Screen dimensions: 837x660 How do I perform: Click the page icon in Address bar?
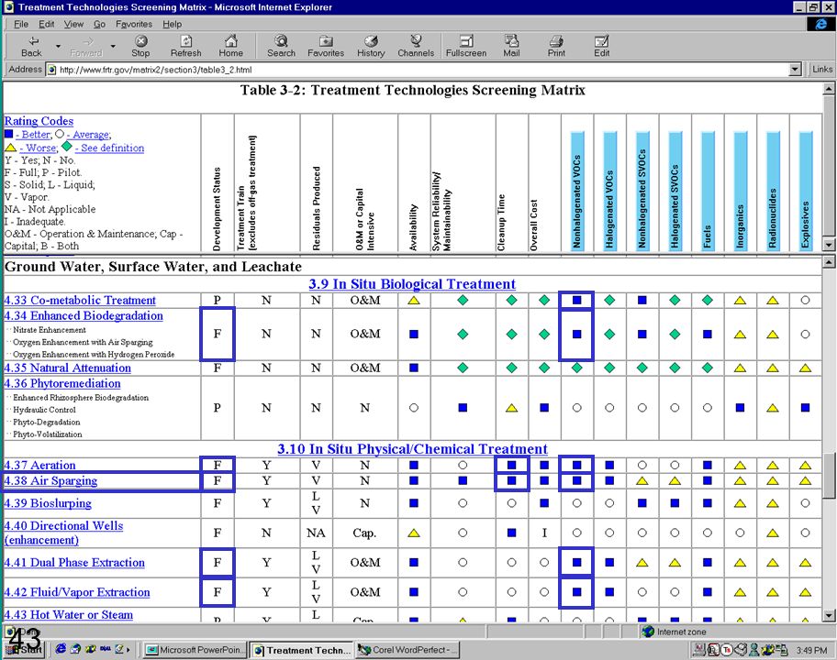(x=51, y=70)
